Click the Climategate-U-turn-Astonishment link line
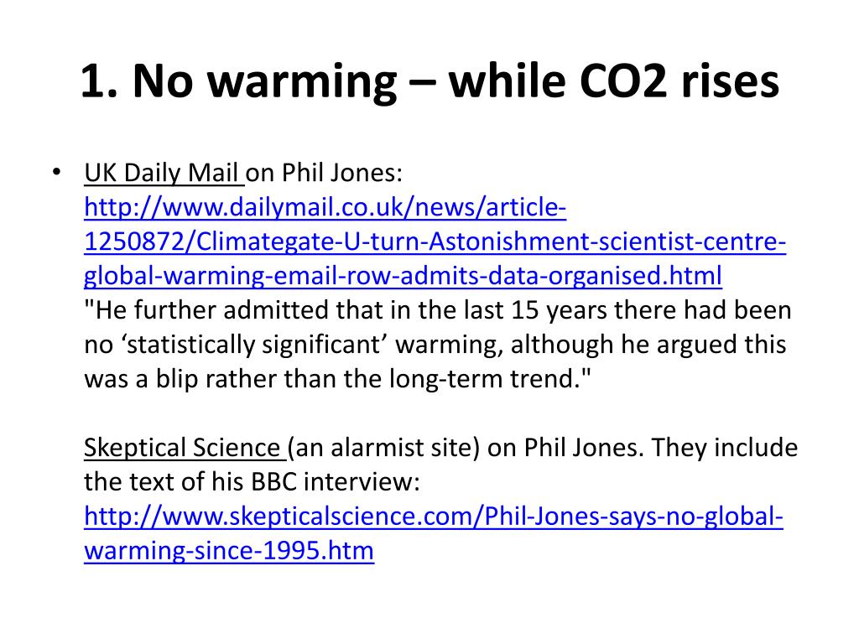Screen dimensions: 859x644 coord(435,242)
